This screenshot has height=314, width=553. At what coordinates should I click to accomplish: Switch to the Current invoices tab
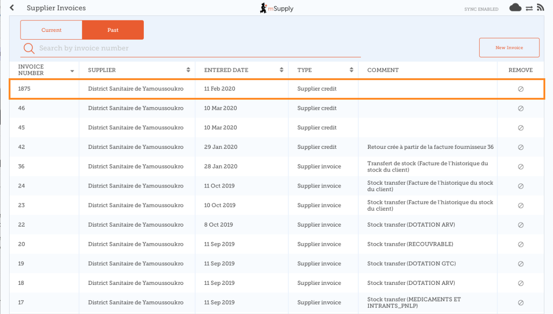[51, 30]
